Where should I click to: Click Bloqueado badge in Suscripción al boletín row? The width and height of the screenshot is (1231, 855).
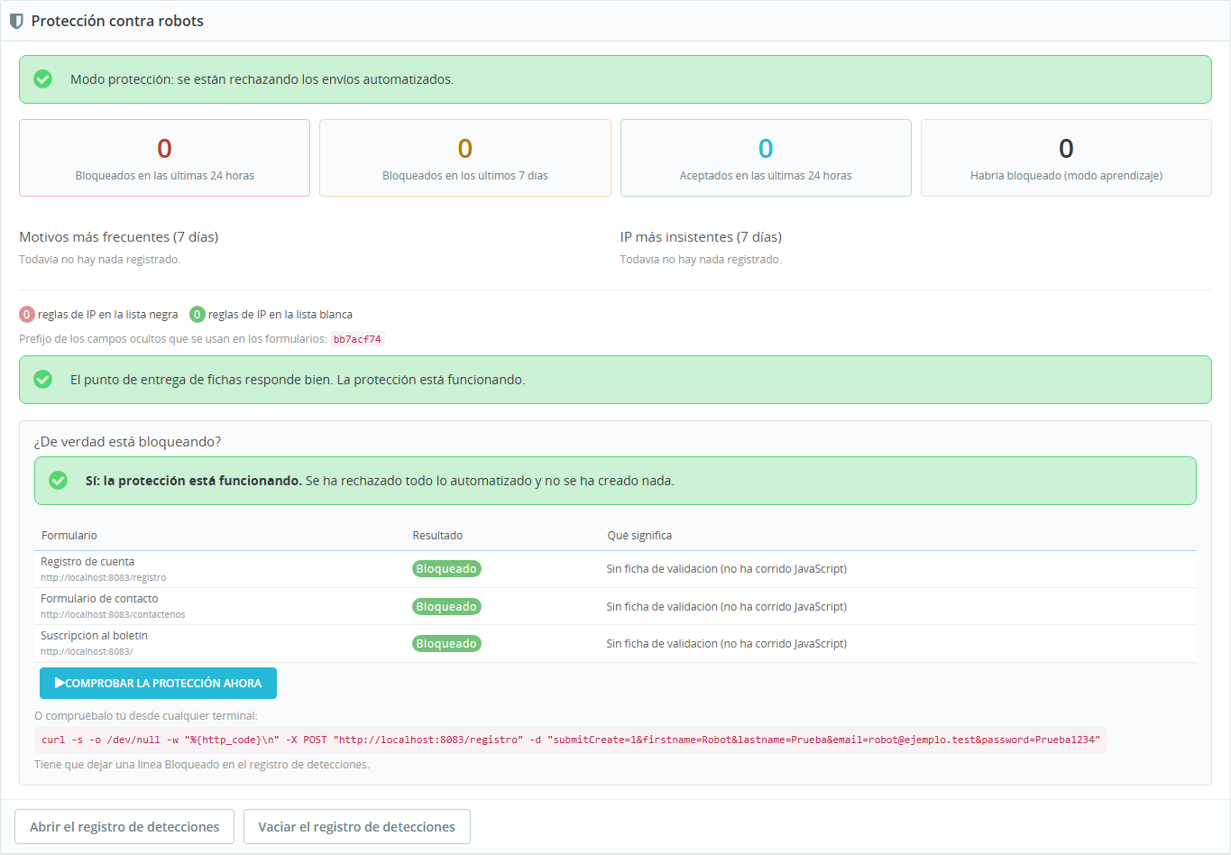446,644
